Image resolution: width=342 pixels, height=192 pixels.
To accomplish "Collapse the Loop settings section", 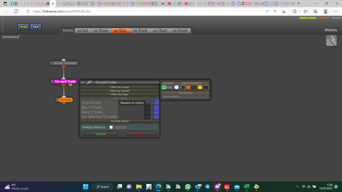I will [x=120, y=98].
